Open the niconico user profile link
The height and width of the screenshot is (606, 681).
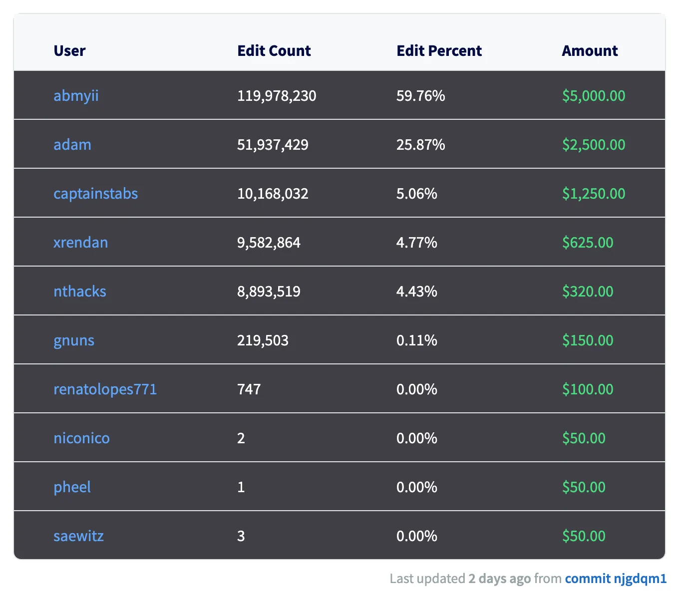[x=81, y=438]
